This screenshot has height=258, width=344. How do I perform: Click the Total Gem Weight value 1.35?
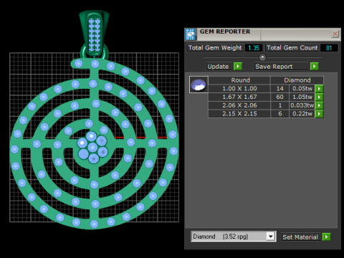(x=254, y=48)
